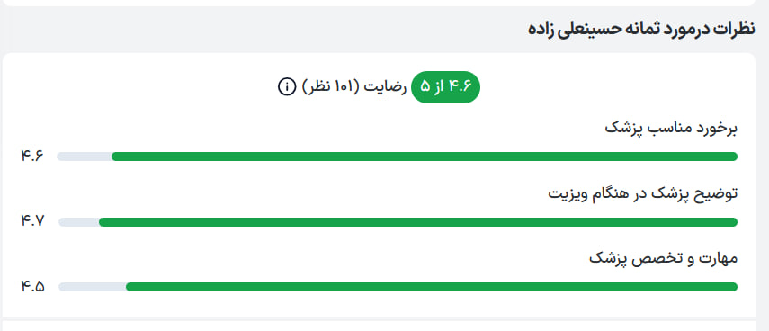
Task: Click the ۴.۷ score value
Action: pyautogui.click(x=32, y=221)
